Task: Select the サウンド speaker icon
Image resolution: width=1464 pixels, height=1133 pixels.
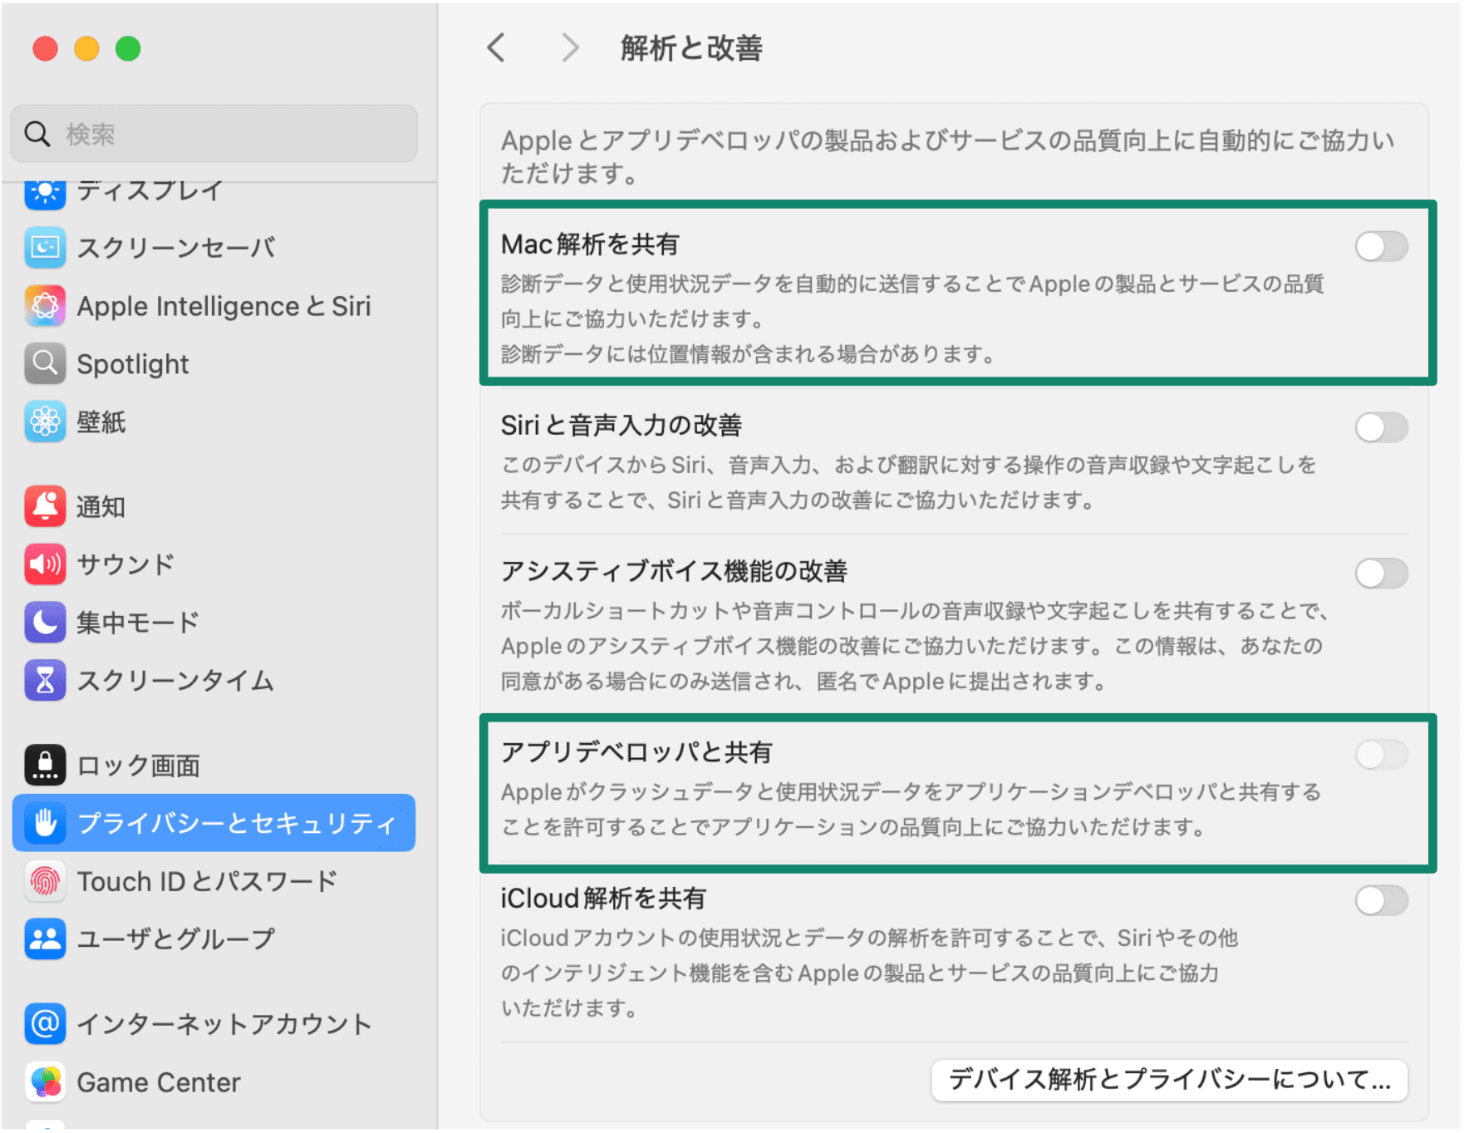Action: tap(44, 564)
